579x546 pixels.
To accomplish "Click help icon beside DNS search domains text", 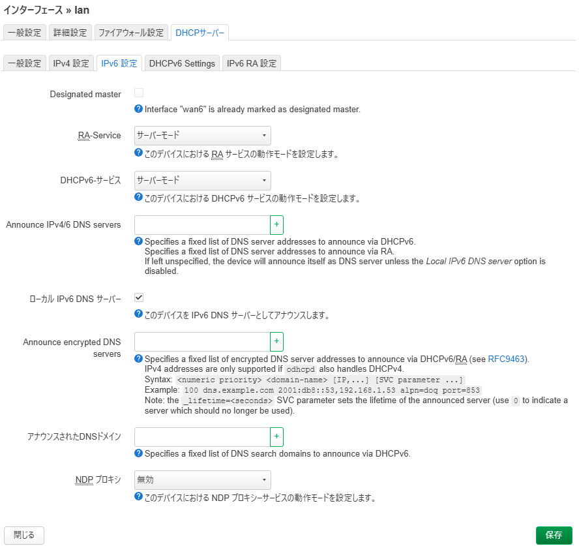I will tap(138, 453).
